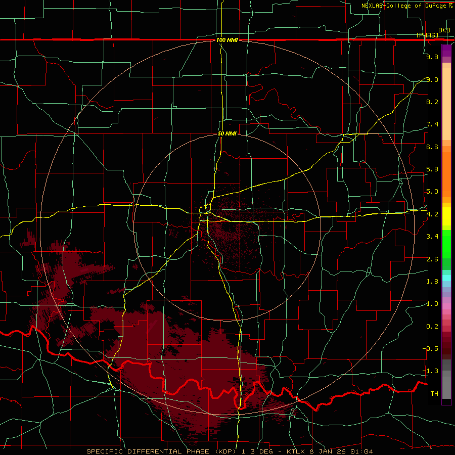Click the Specific Differential Phase caption text
Image resolution: width=455 pixels, height=455 pixels.
pyautogui.click(x=230, y=451)
